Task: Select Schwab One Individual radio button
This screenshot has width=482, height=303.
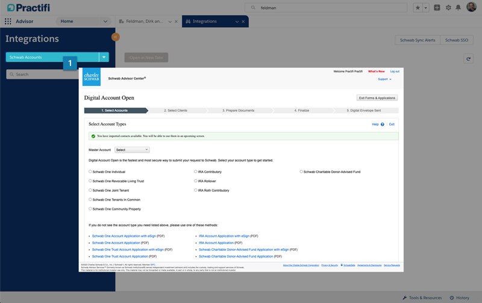Action: [90, 172]
